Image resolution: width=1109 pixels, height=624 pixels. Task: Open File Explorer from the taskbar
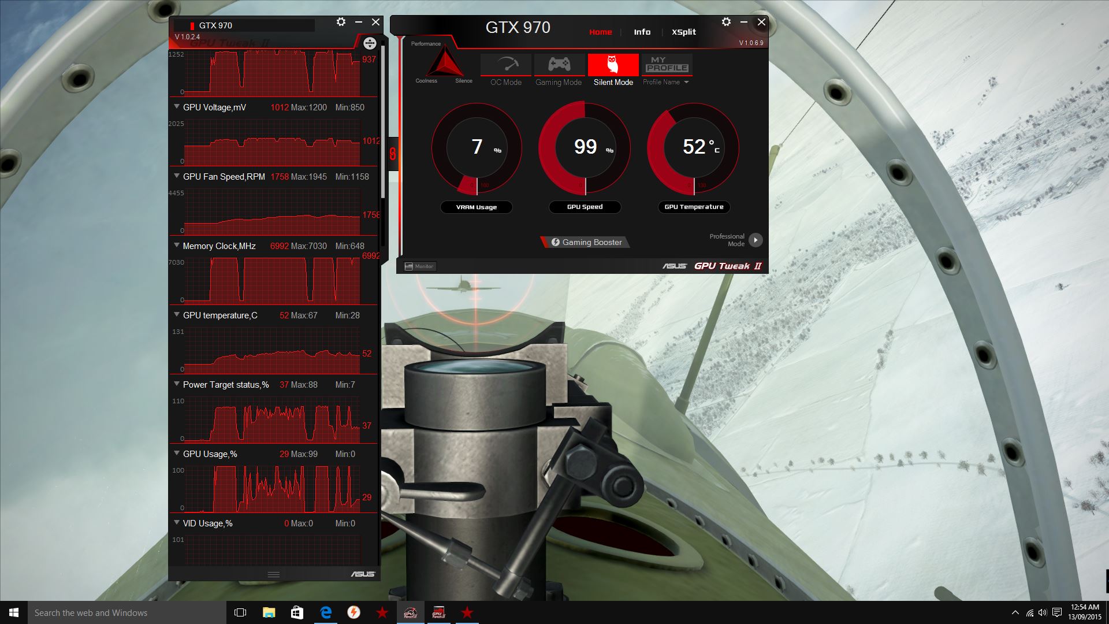(x=269, y=612)
